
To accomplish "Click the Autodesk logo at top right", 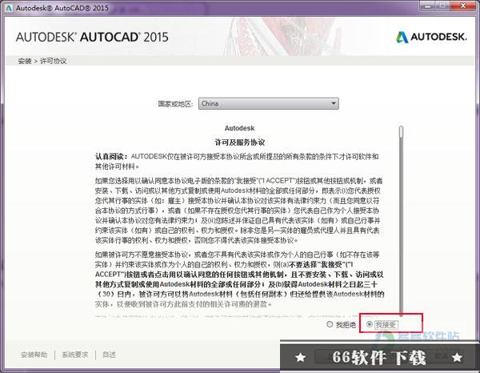I will (431, 37).
